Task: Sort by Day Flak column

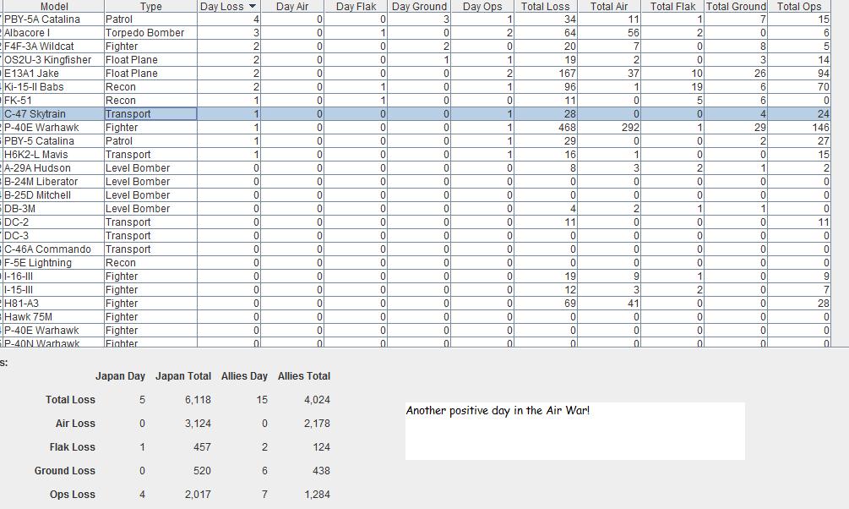Action: coord(356,6)
